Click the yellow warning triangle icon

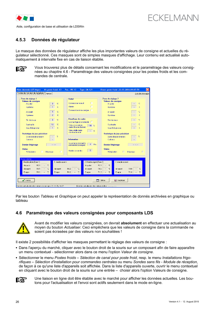[23, 228]
